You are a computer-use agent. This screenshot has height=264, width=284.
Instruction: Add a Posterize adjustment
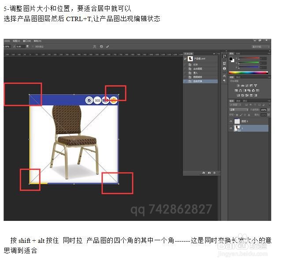[243, 95]
